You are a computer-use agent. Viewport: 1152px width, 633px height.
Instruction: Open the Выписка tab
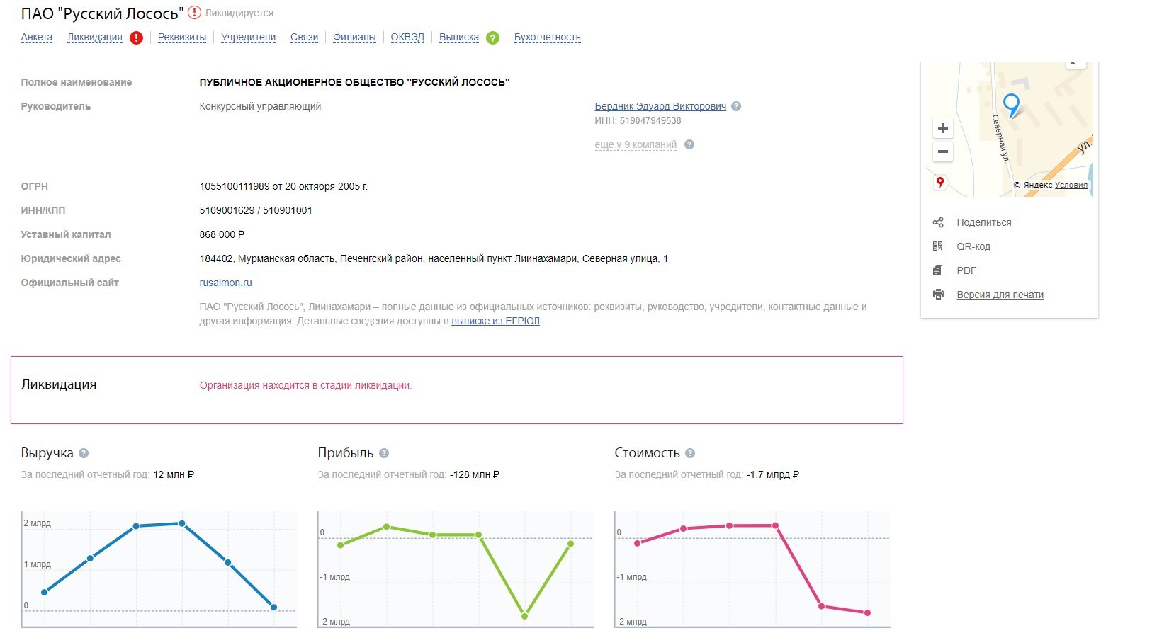(459, 38)
